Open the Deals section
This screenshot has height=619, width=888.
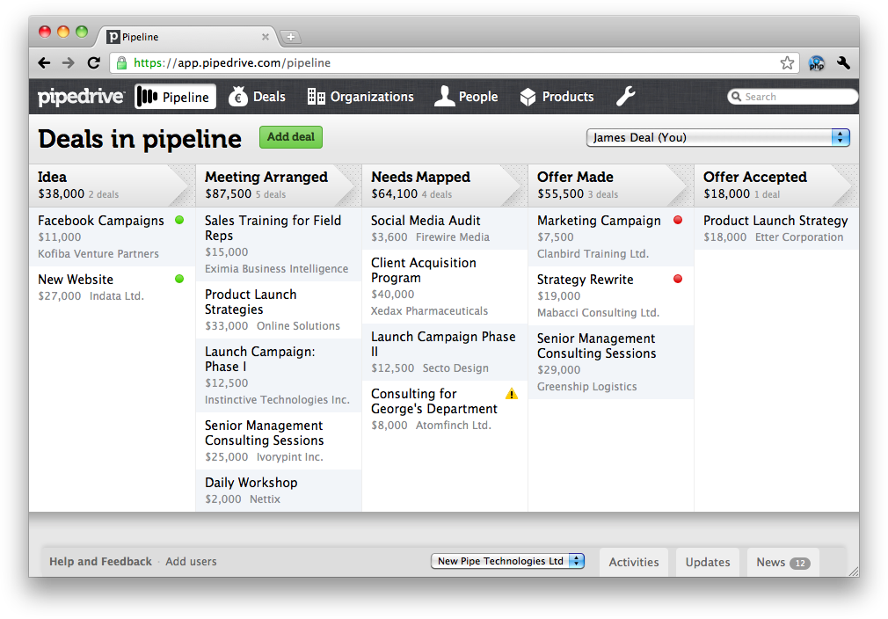(x=257, y=97)
